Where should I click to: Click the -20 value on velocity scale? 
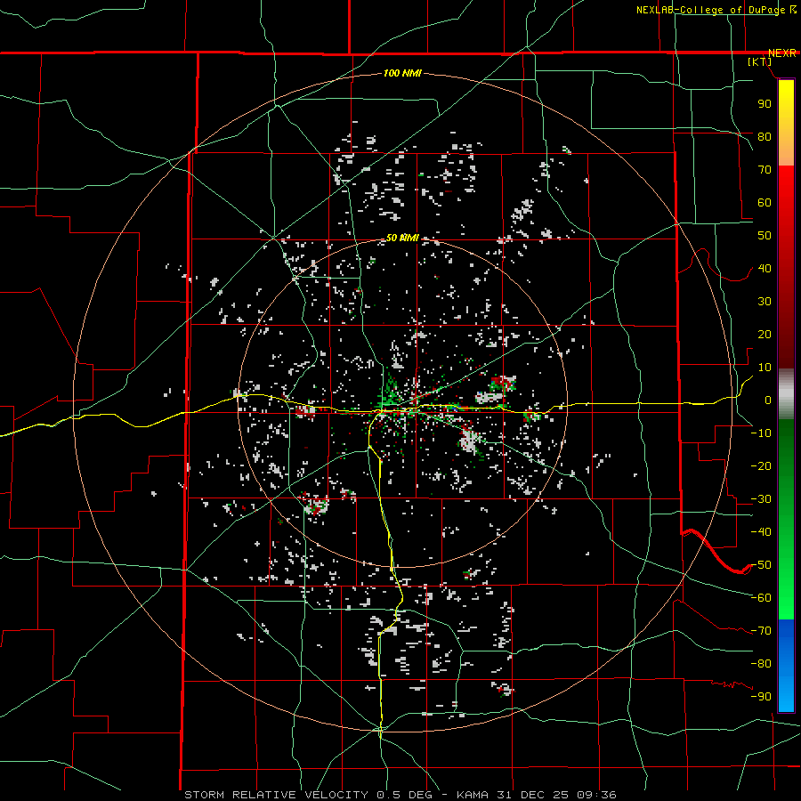pos(761,466)
